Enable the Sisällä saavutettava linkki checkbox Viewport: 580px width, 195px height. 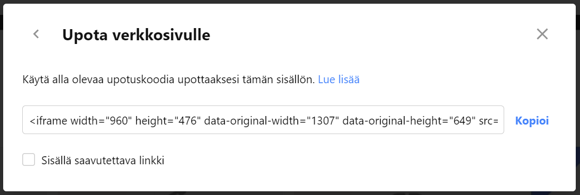click(x=29, y=160)
